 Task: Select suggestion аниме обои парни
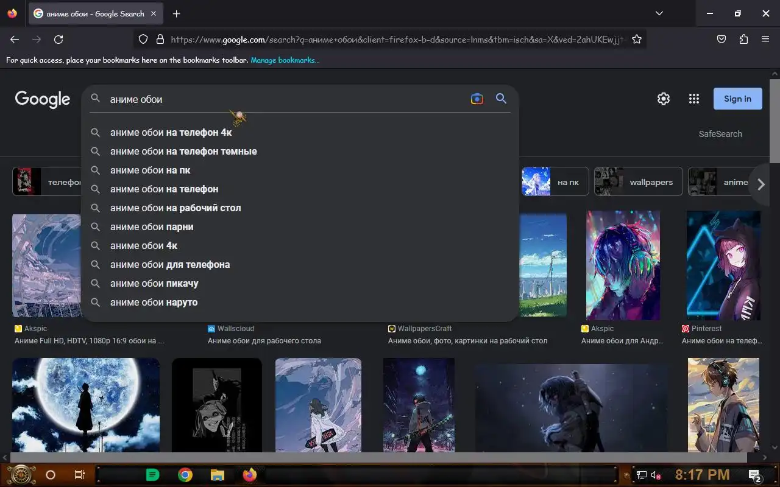click(300, 226)
